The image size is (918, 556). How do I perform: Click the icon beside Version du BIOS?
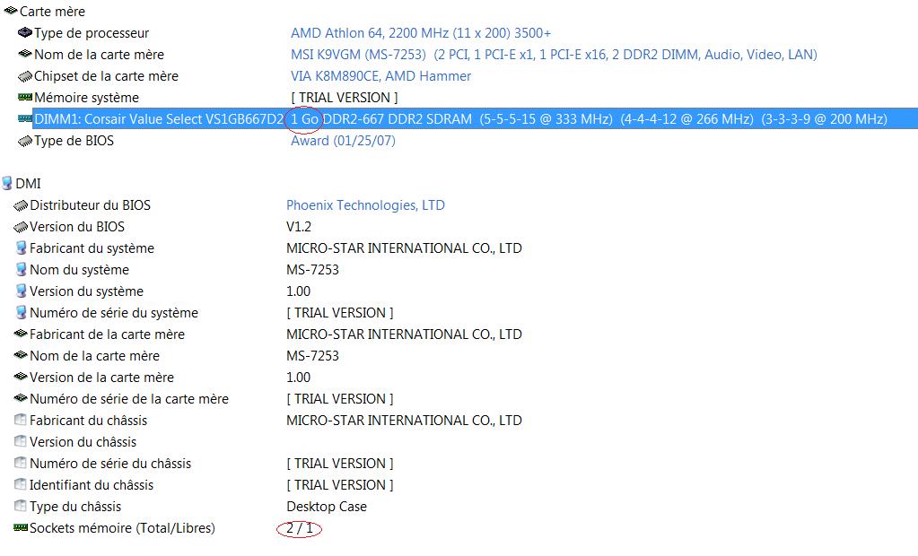pos(21,227)
